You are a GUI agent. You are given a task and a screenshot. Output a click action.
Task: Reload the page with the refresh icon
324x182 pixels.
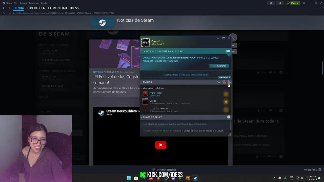coord(4,13)
